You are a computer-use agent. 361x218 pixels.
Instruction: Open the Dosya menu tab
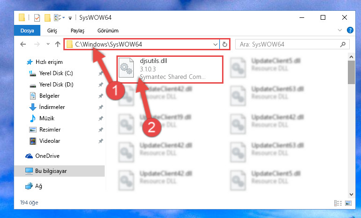coord(27,31)
